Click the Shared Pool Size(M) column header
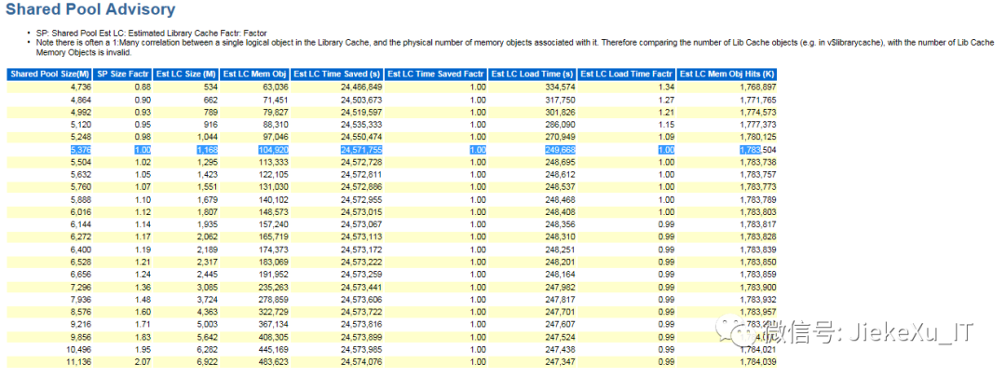 (x=50, y=74)
